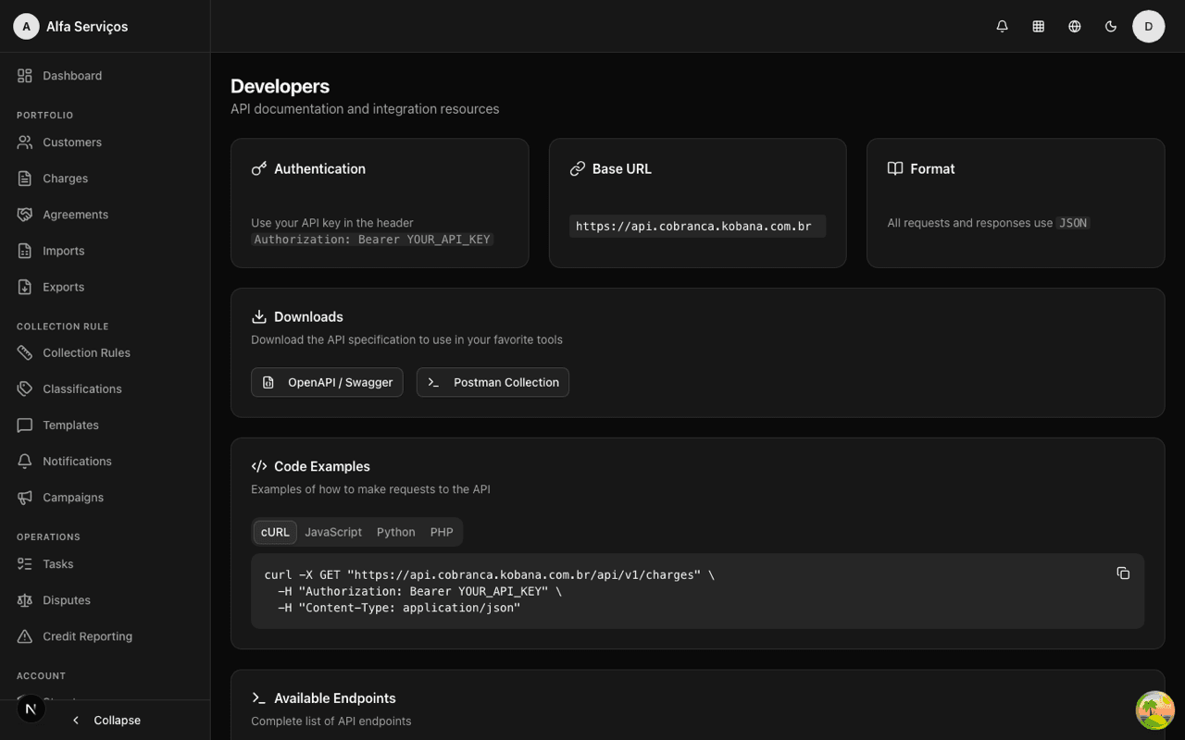Click the JSON code label

point(1073,223)
